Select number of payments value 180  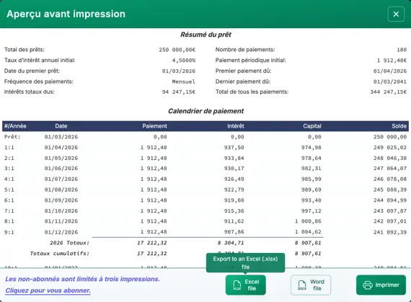click(x=402, y=50)
